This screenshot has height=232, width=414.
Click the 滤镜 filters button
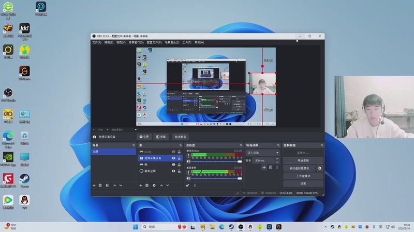point(161,137)
